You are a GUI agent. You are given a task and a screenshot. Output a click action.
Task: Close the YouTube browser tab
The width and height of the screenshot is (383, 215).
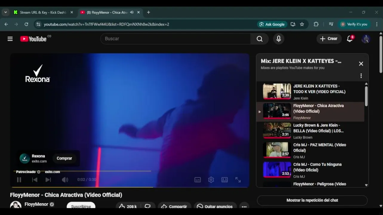point(139,12)
